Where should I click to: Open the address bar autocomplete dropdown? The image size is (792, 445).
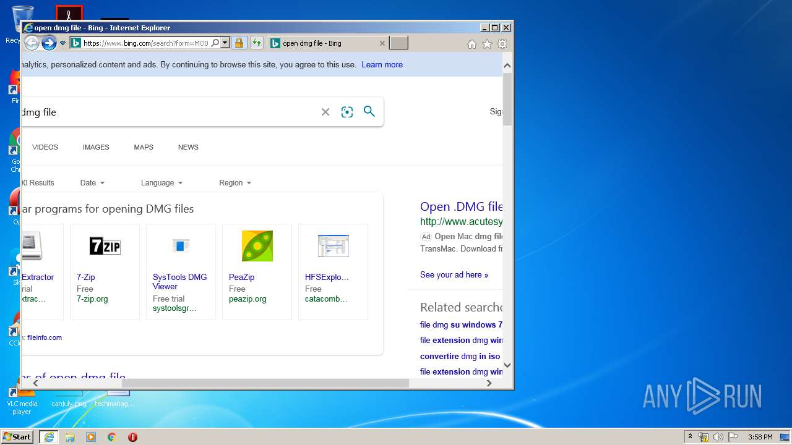click(225, 43)
